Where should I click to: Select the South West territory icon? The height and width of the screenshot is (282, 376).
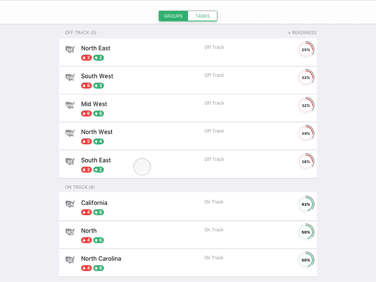pyautogui.click(x=70, y=77)
